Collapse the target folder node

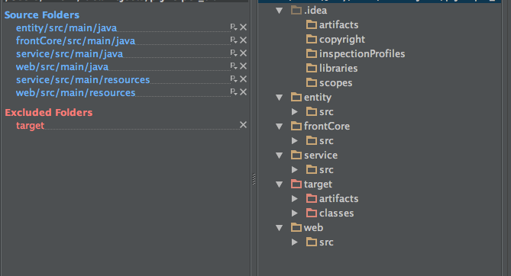[x=280, y=185]
